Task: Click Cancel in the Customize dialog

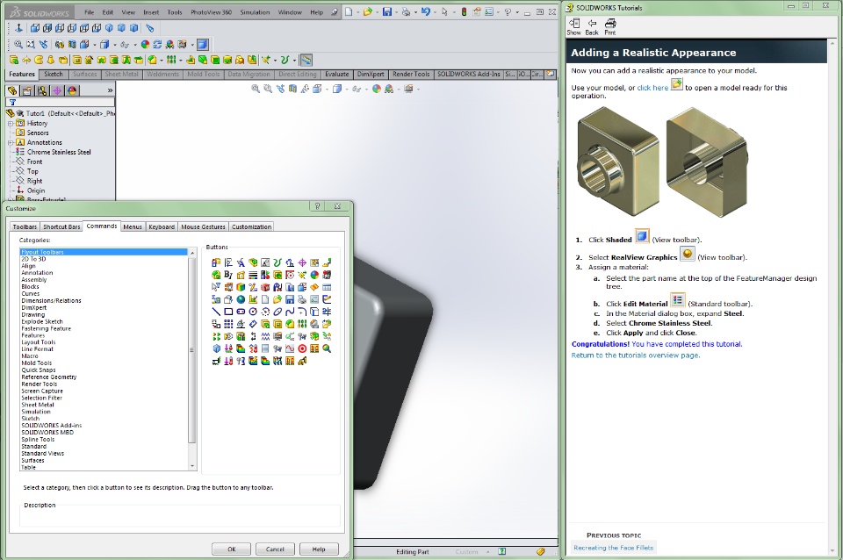Action: pyautogui.click(x=275, y=549)
